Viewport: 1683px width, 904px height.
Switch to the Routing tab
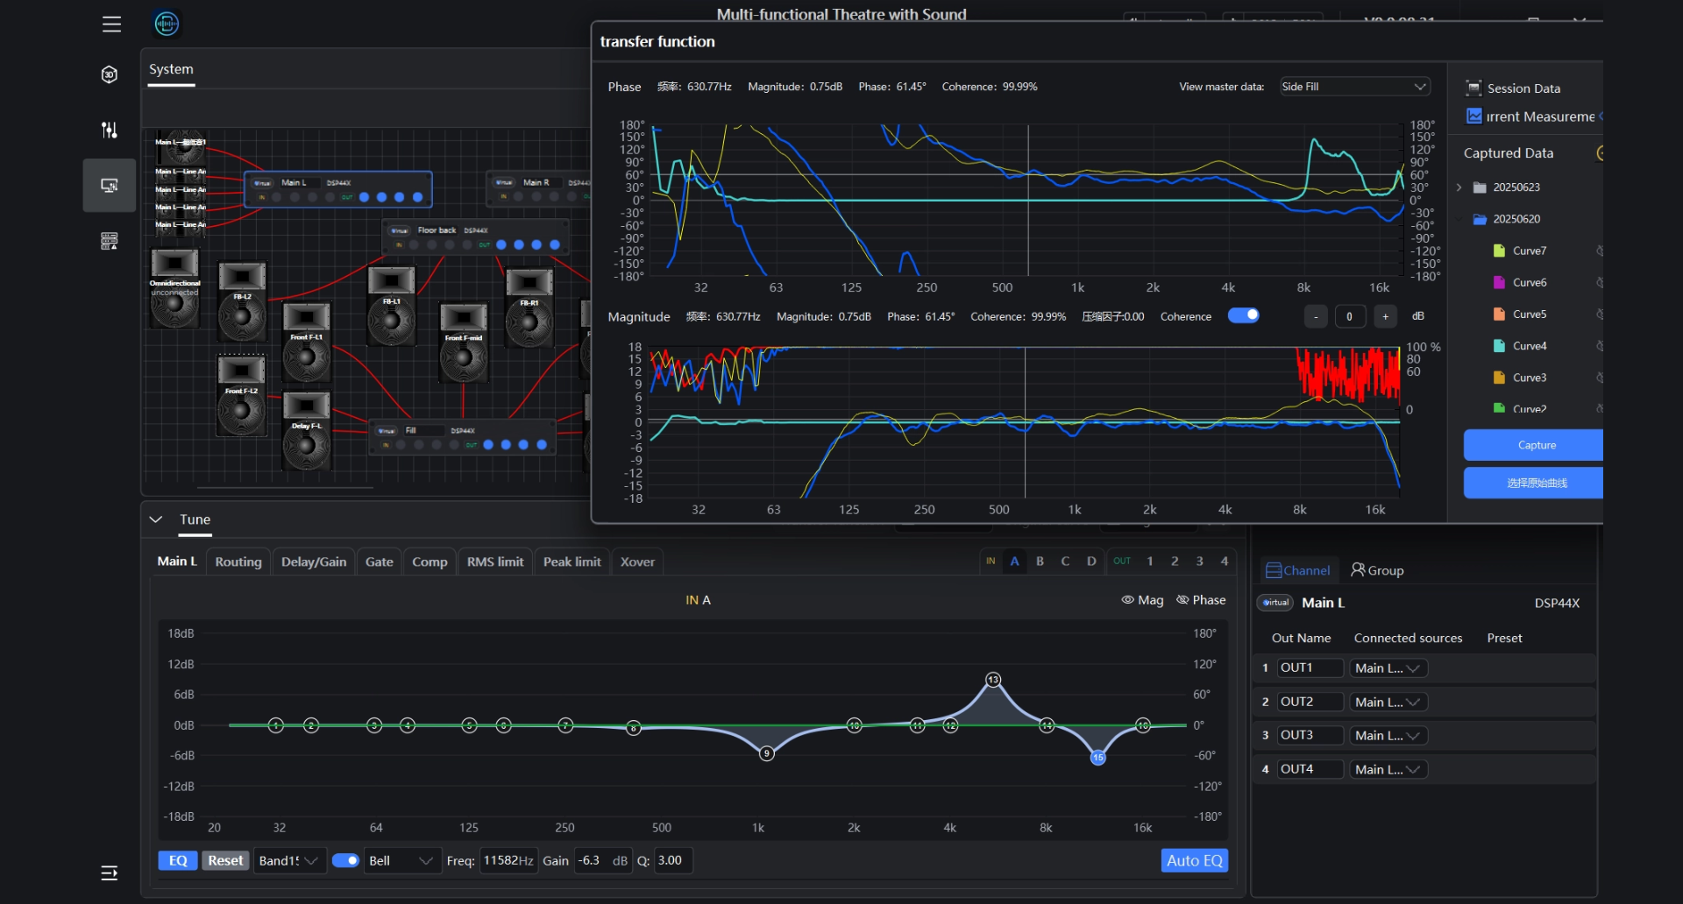click(x=238, y=561)
